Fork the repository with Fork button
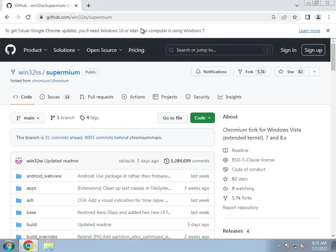The height and width of the screenshot is (252, 336). pos(252,72)
